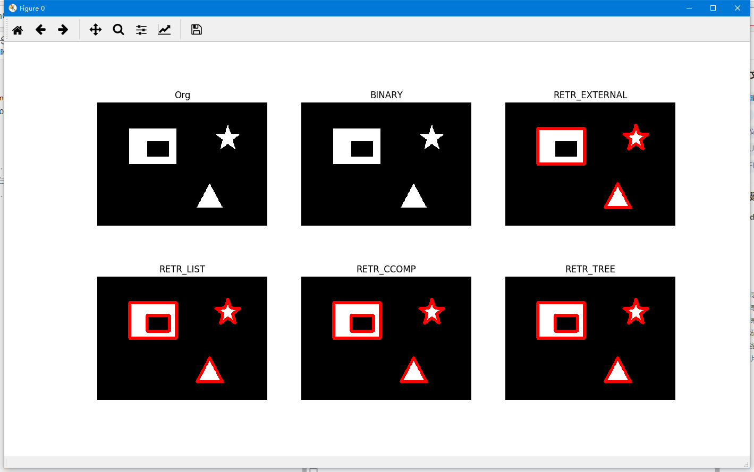Minimize the Figure 0 window
754x472 pixels.
[x=689, y=8]
